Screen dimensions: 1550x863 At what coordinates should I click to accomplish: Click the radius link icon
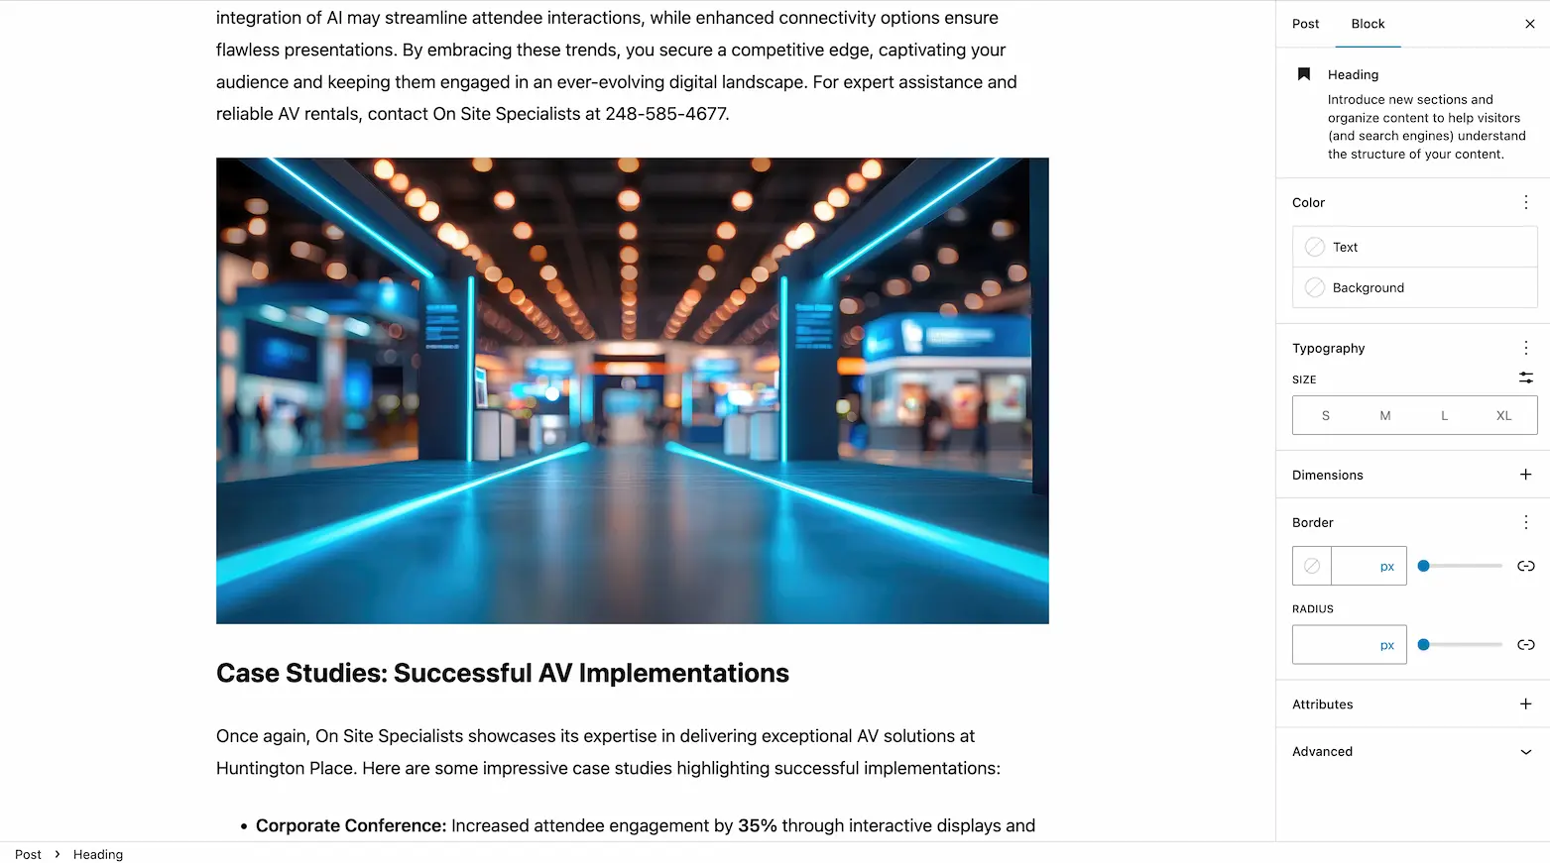(x=1525, y=644)
